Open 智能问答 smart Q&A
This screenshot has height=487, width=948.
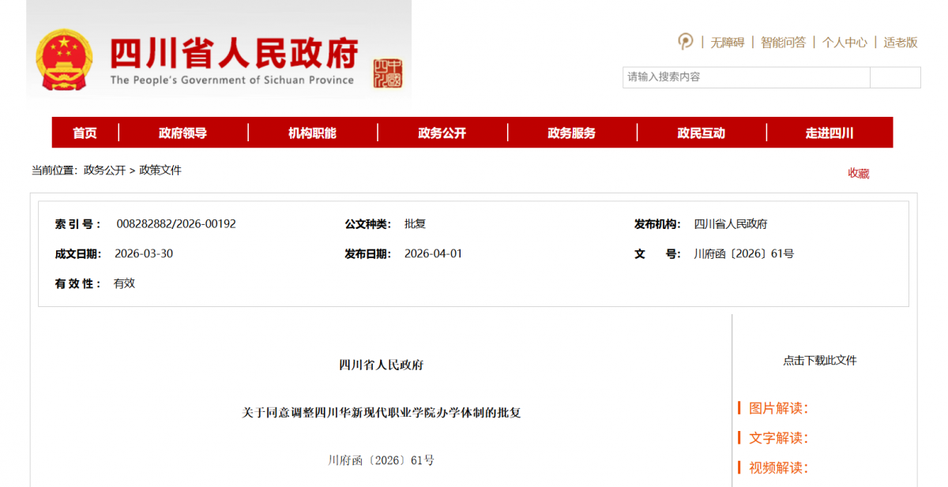pos(783,43)
